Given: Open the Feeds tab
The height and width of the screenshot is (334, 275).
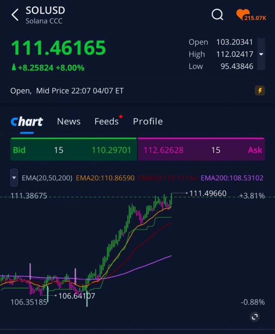Looking at the screenshot, I should [106, 121].
